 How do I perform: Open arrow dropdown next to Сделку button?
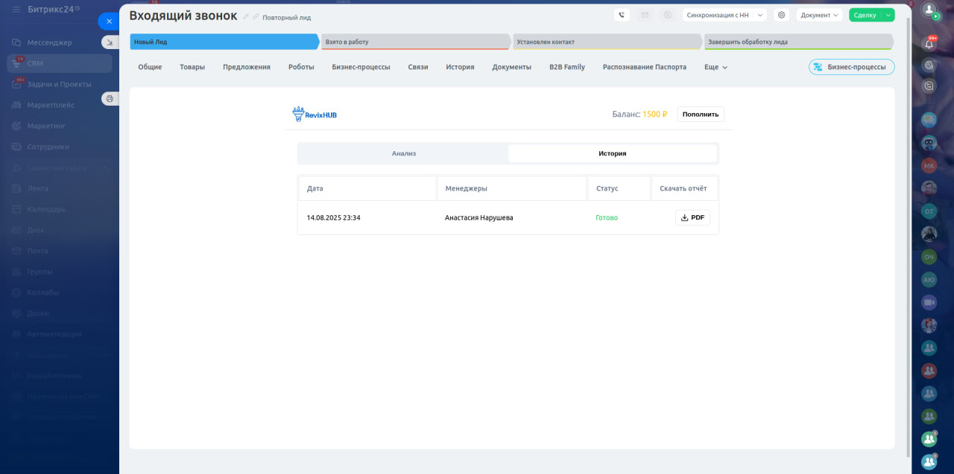pyautogui.click(x=888, y=15)
